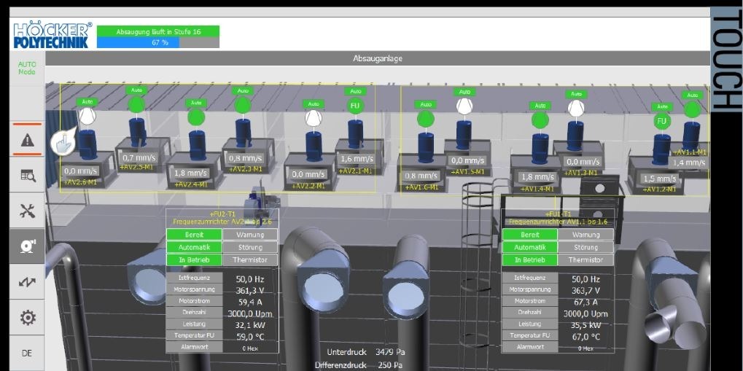Toggle the Auto badge above motor AV2.6
Viewport: 743px width, 371px height.
point(87,101)
